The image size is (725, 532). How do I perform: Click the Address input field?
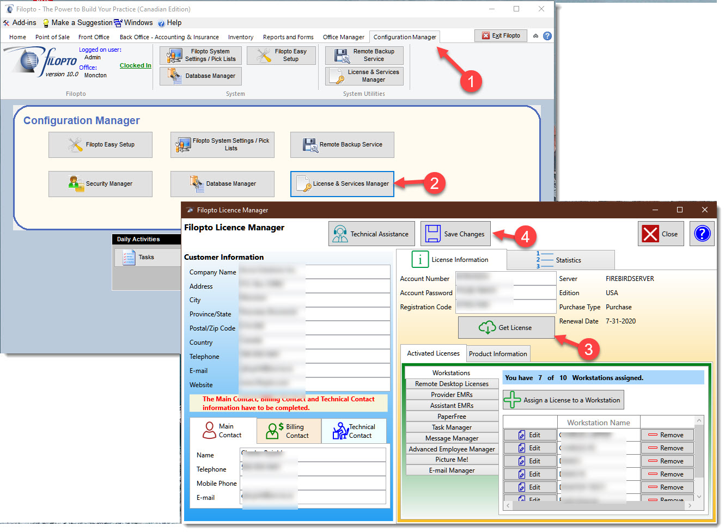tap(314, 286)
